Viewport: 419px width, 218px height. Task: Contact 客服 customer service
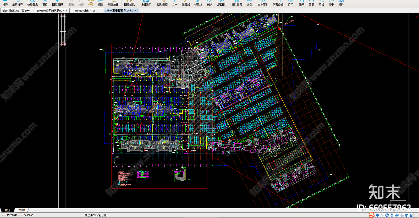tap(311, 3)
